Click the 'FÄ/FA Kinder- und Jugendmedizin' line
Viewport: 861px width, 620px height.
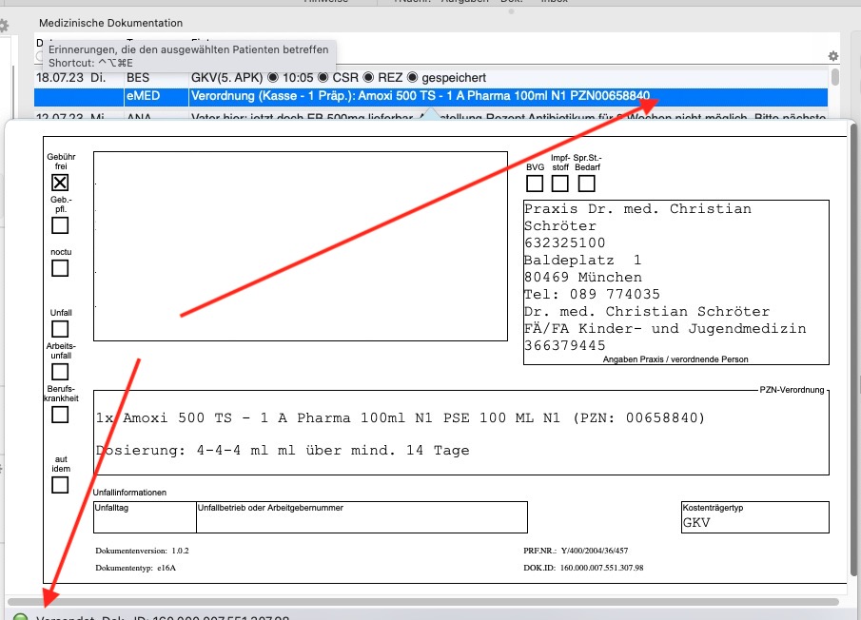tap(665, 329)
